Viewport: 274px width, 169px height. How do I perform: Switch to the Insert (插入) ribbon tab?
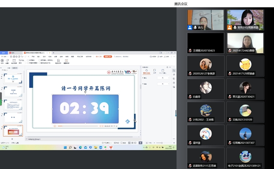(x=39, y=57)
